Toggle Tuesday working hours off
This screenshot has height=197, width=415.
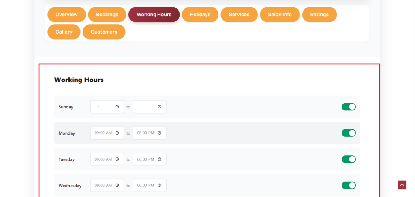(349, 159)
